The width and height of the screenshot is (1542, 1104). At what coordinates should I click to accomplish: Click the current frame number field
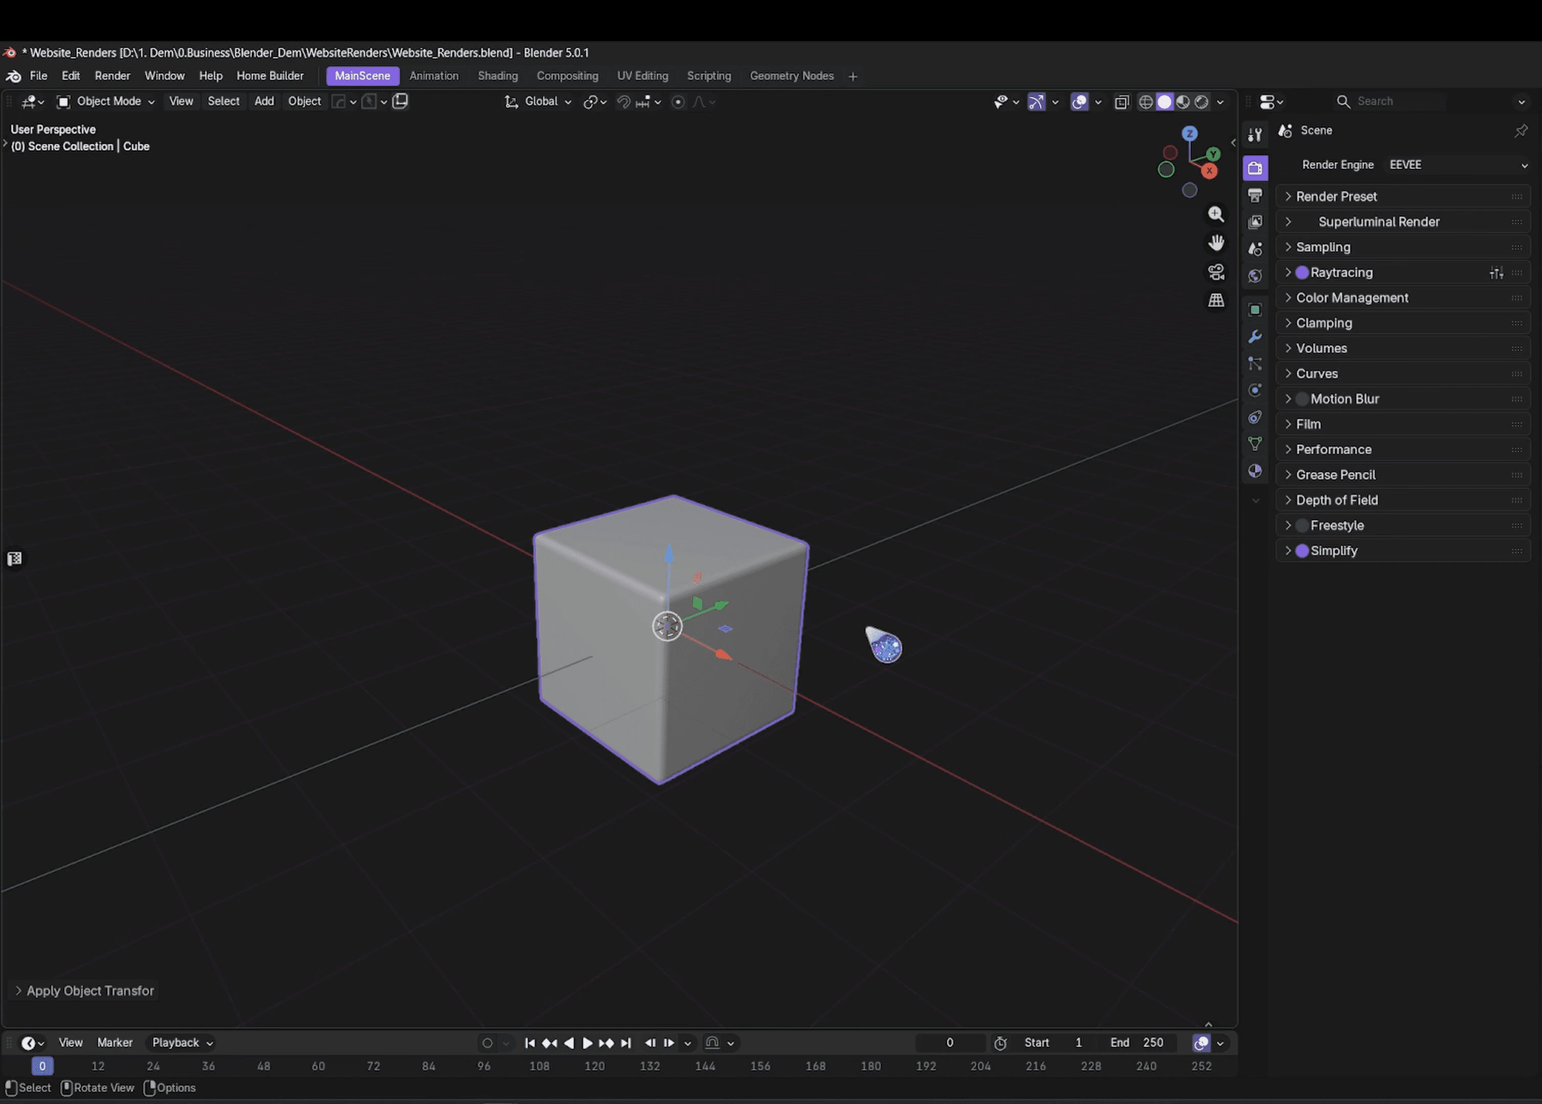950,1043
